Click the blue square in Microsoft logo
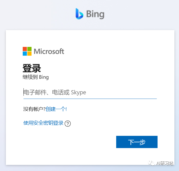Viewport: 179px width, 171px height. pos(25,54)
